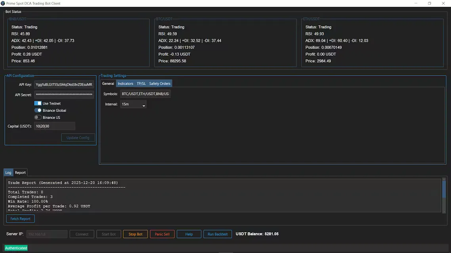Click the app icon in title bar
Image resolution: width=451 pixels, height=253 pixels.
pos(3,4)
